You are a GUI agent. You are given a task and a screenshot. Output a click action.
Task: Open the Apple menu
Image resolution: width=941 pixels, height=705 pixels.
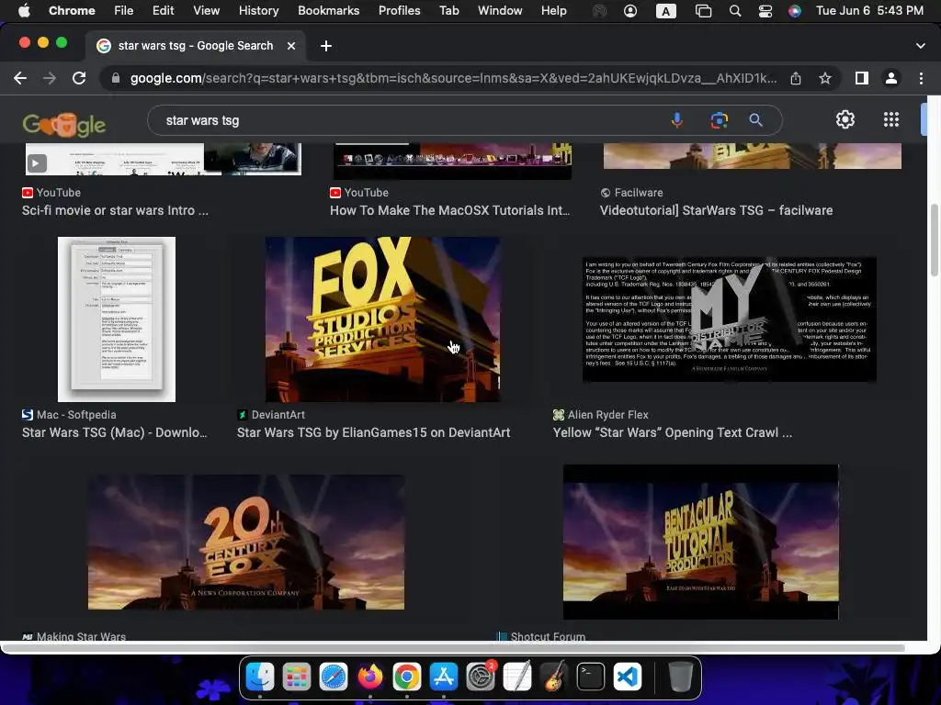point(24,11)
